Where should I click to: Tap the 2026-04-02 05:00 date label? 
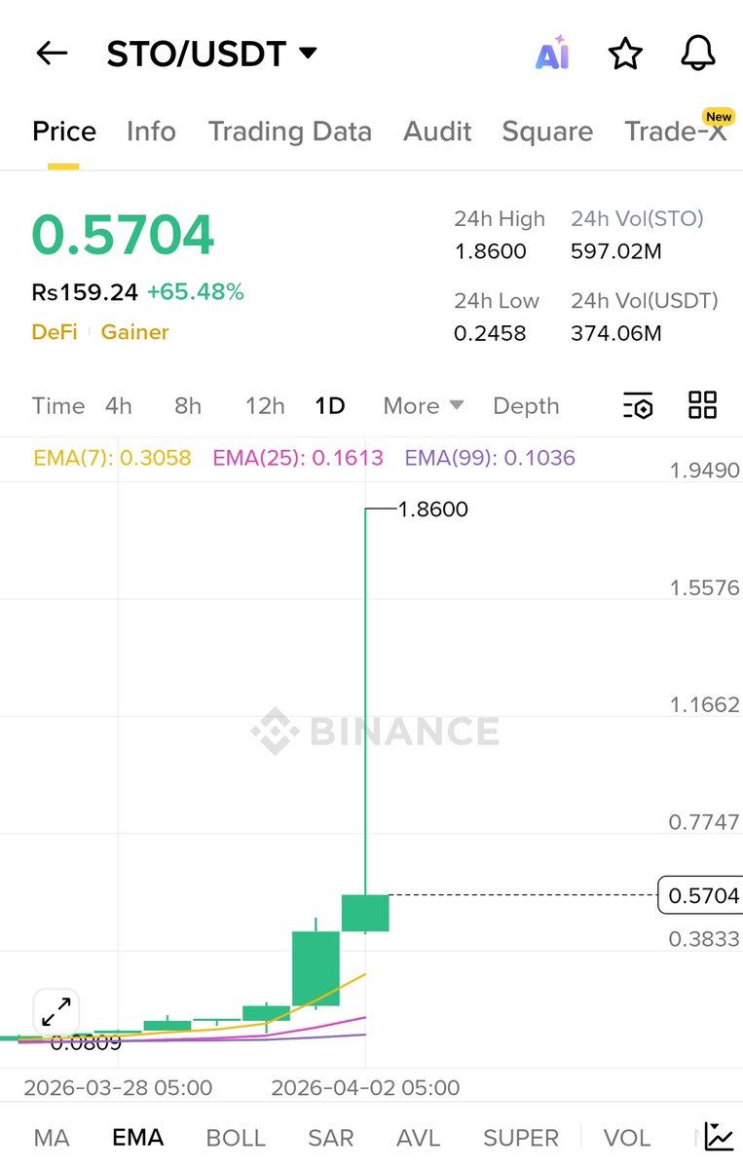point(365,1087)
